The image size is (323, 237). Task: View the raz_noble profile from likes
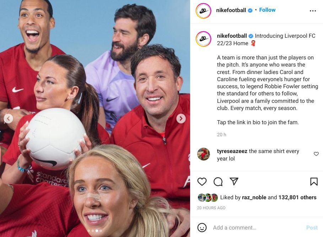[x=254, y=197]
